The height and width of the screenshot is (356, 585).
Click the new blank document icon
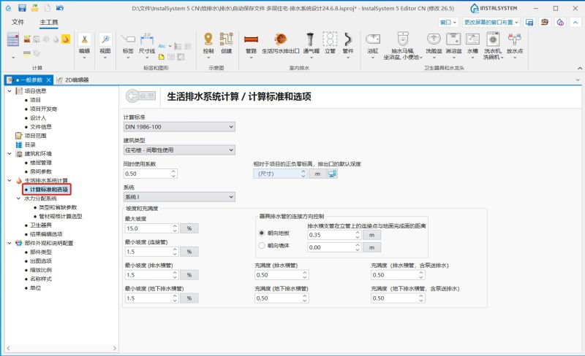(48, 8)
